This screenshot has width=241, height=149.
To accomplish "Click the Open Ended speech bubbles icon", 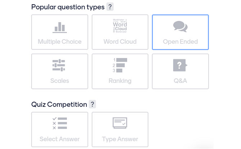I will 180,27.
